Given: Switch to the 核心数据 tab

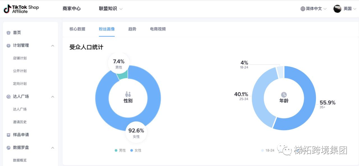Looking at the screenshot, I should pos(77,29).
